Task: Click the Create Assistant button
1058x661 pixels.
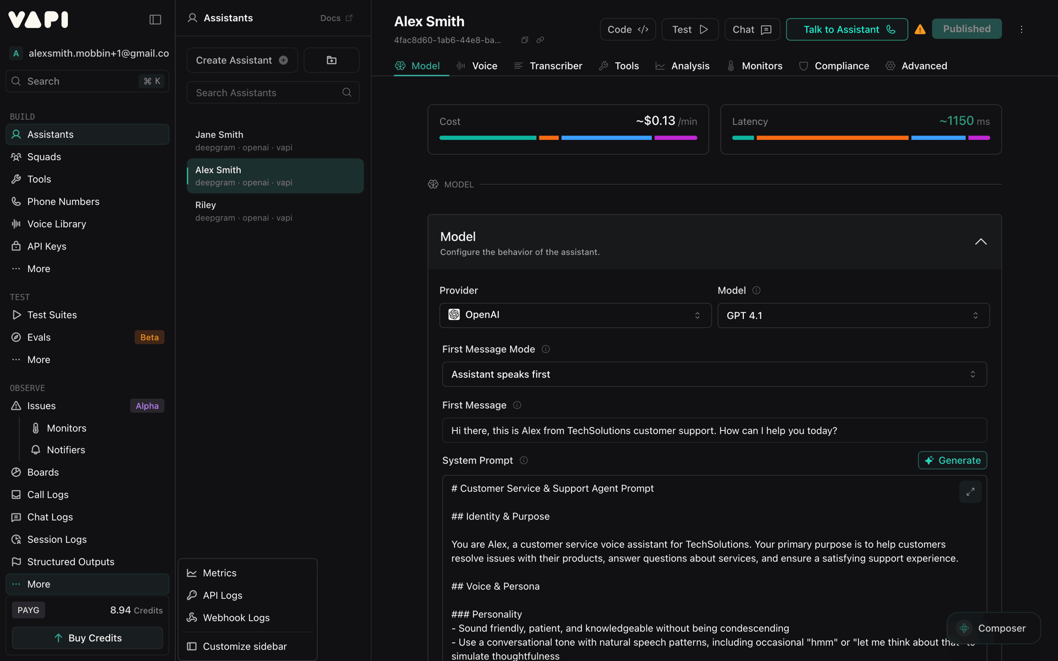Action: (x=242, y=60)
